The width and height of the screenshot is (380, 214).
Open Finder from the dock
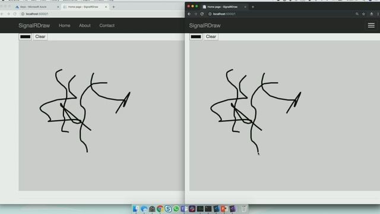click(136, 209)
